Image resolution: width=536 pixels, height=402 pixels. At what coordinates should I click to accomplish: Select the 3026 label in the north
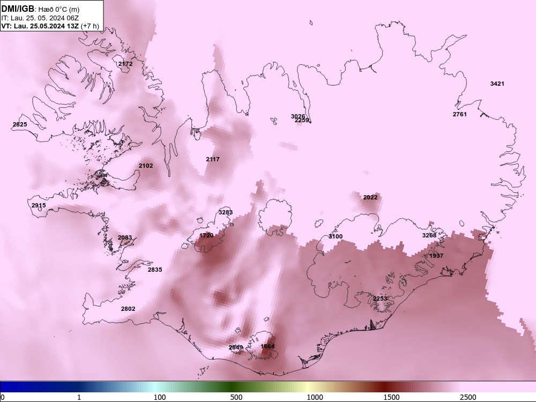tap(297, 116)
